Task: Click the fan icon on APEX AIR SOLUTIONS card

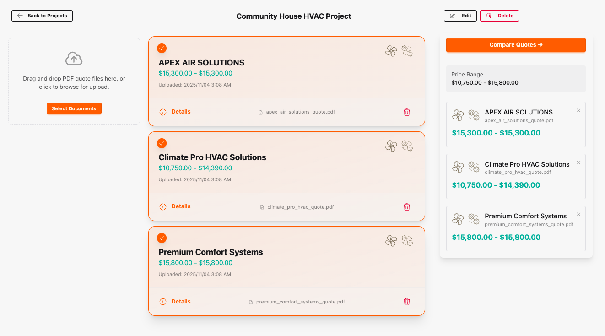Action: 391,51
